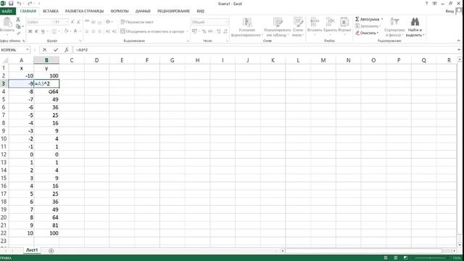
Task: Open the number format dropdown (Общий)
Action: tap(226, 22)
